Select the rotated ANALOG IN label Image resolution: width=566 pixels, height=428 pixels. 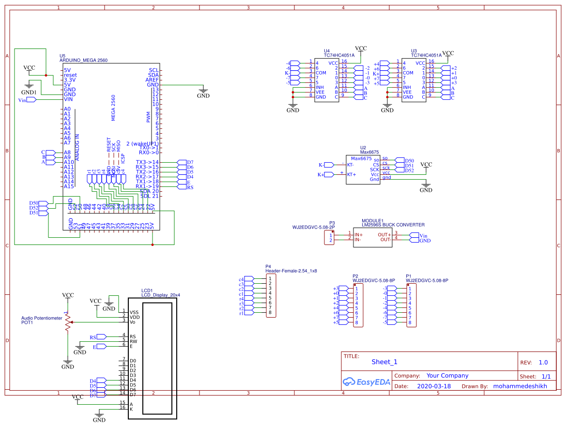point(77,147)
